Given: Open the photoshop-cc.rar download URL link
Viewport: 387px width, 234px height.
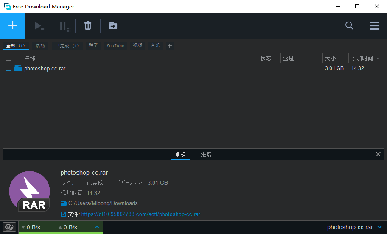Looking at the screenshot, I should click(x=141, y=214).
